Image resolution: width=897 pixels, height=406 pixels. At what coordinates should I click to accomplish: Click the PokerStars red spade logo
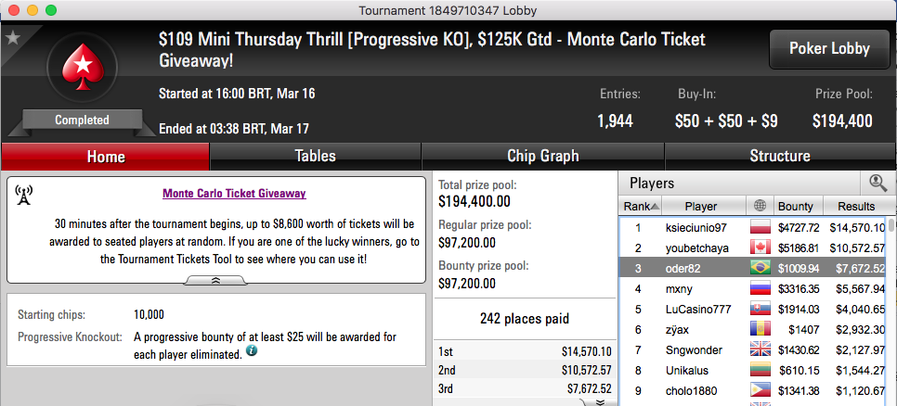[84, 66]
